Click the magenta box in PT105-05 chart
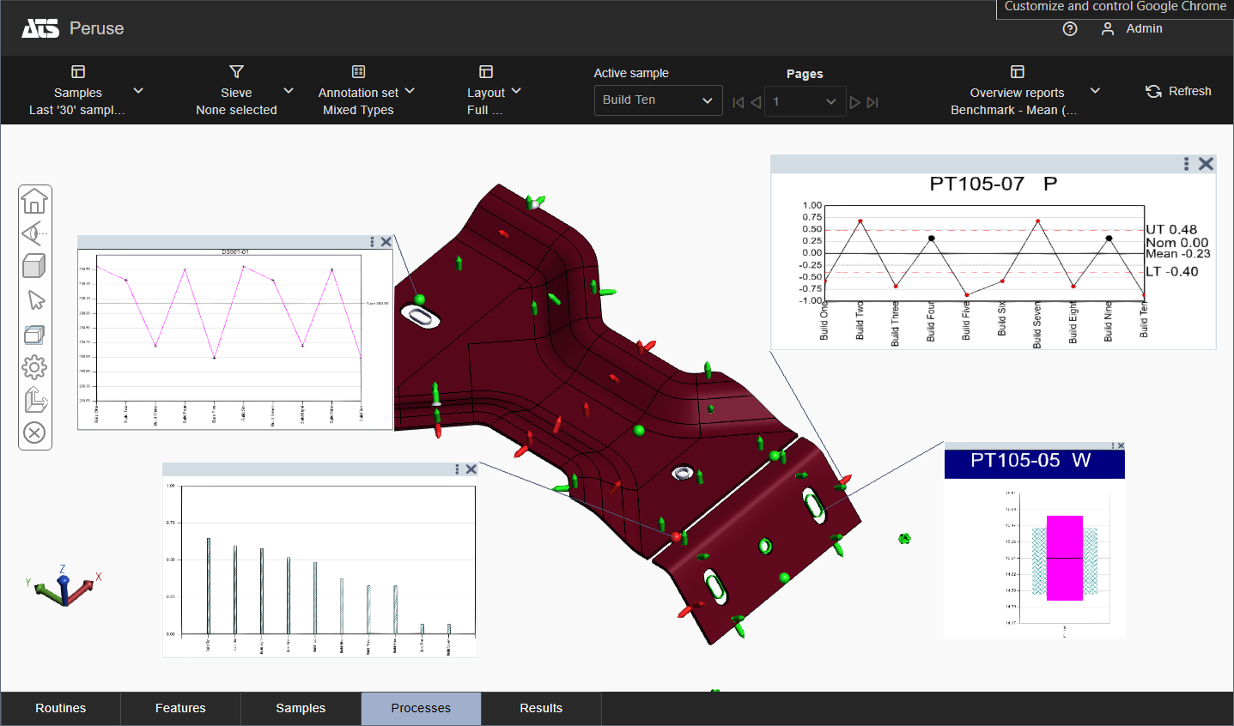This screenshot has height=726, width=1234. point(1064,558)
